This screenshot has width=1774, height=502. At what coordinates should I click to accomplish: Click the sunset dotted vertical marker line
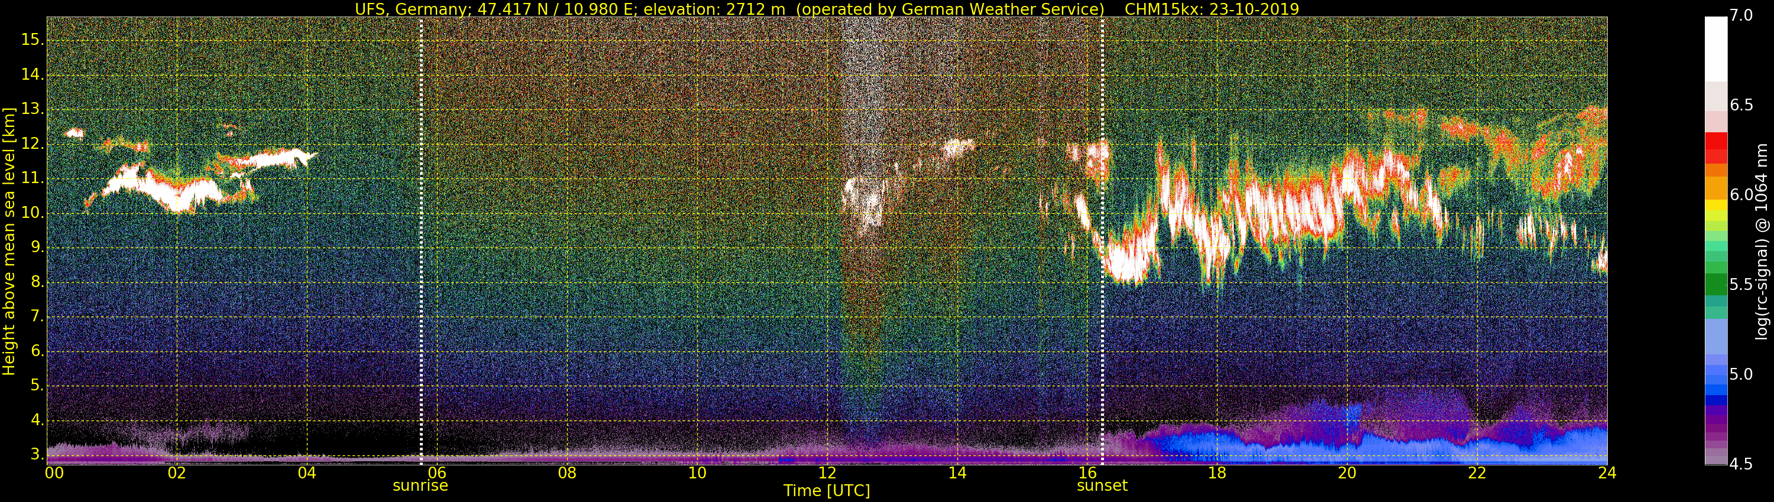pos(1103,241)
